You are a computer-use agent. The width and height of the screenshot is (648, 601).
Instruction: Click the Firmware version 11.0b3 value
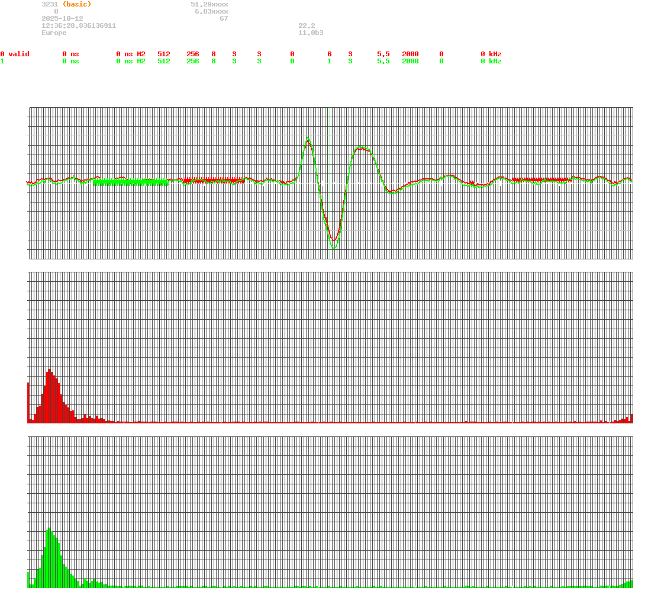tap(311, 33)
